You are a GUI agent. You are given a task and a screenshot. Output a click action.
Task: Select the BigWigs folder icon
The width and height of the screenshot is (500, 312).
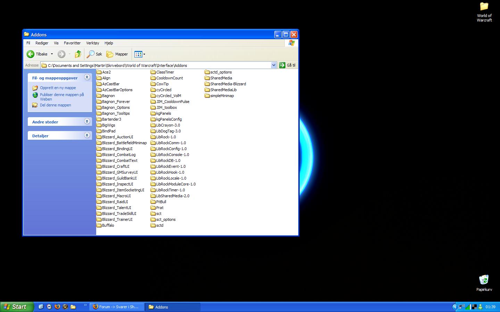(x=99, y=125)
